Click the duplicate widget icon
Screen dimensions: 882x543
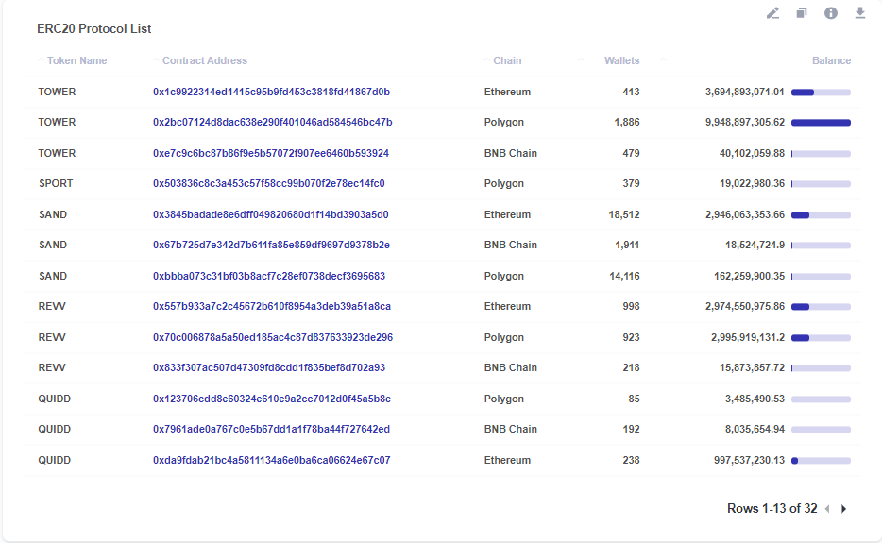802,13
